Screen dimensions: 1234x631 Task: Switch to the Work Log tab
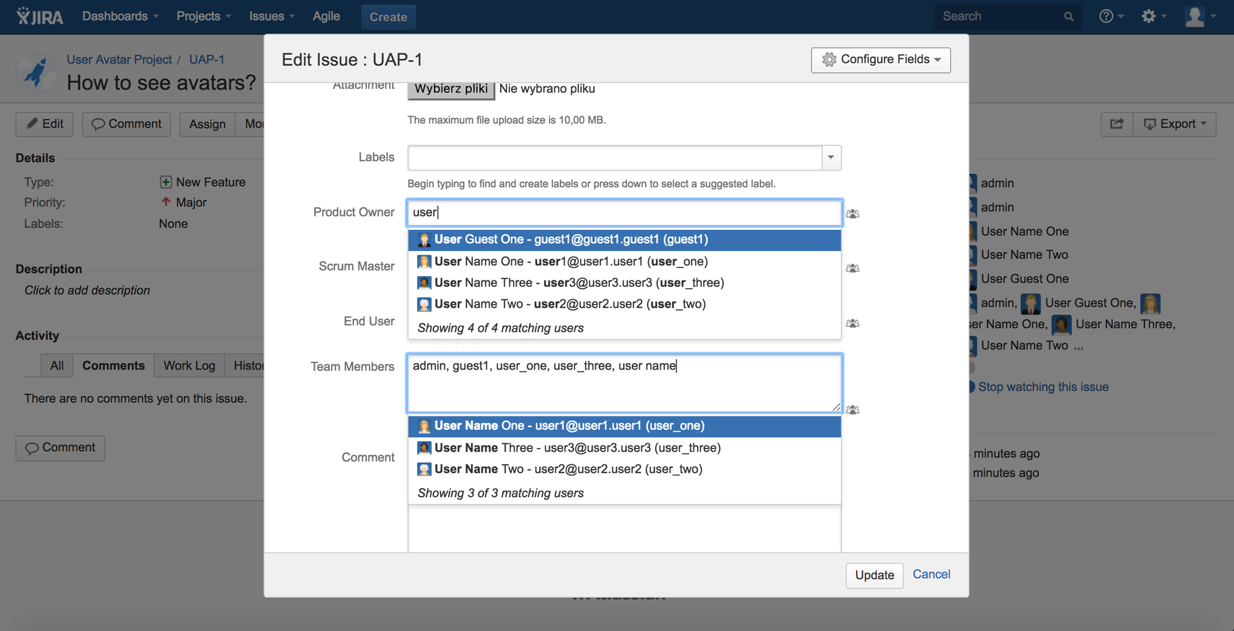(189, 366)
